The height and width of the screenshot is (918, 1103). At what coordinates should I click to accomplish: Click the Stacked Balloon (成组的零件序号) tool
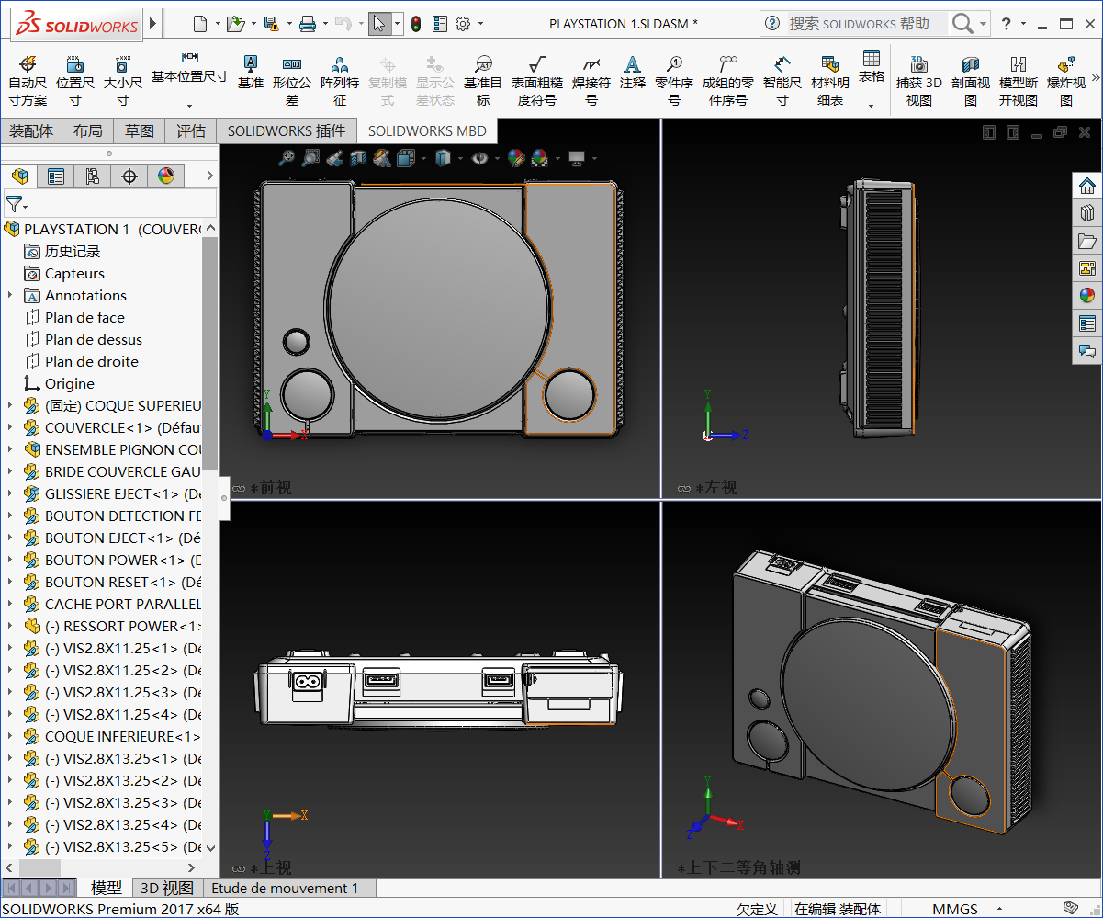[x=728, y=80]
